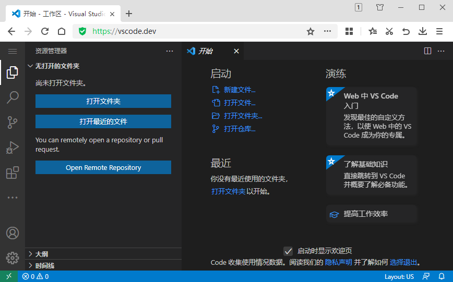Open explorer panel views and more actions
The image size is (453, 282).
click(170, 51)
